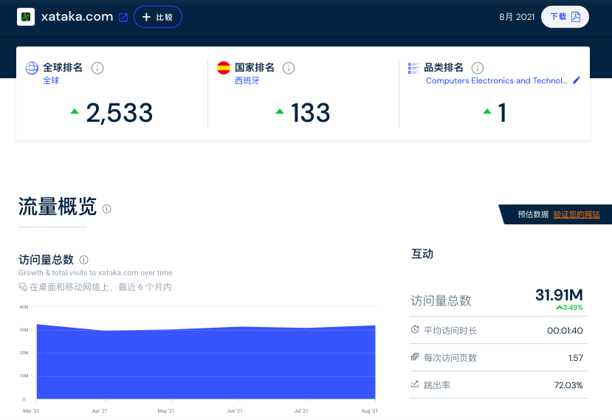Click the pages icon for 每次访问页数
This screenshot has height=420, width=612.
[415, 357]
